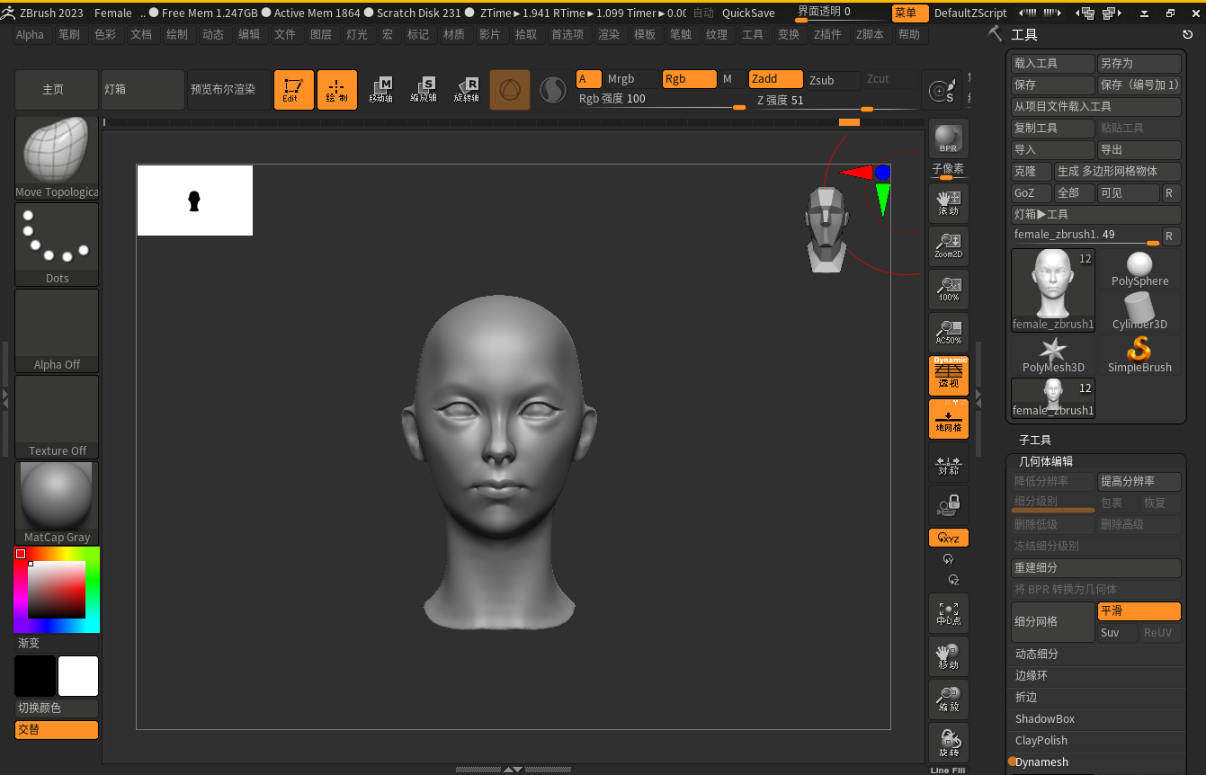
Task: Click the Zoom2D icon
Action: click(948, 246)
